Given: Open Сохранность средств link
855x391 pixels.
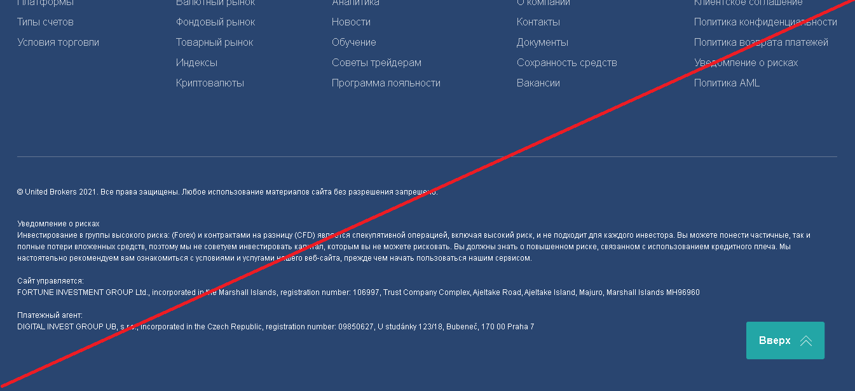Looking at the screenshot, I should [x=567, y=63].
